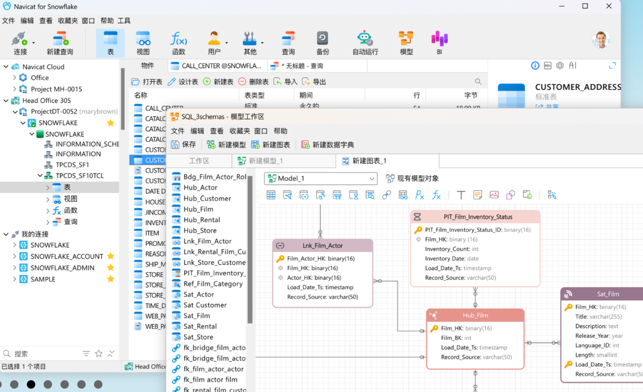The image size is (643, 392).
Task: Select the shape tool in diagram toolbar
Action: coord(511,195)
